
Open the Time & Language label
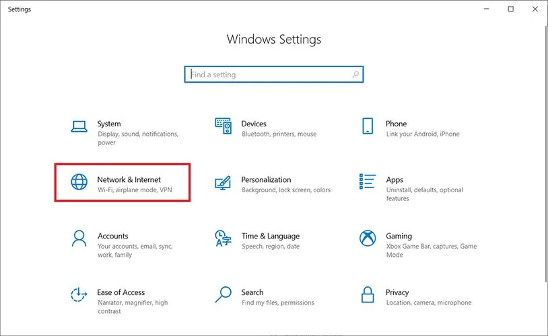271,237
